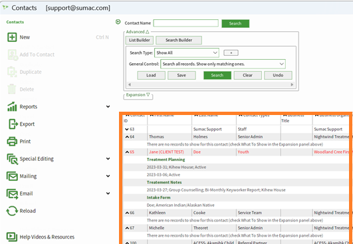
Task: Click the New contact plus icon
Action: coord(12,37)
